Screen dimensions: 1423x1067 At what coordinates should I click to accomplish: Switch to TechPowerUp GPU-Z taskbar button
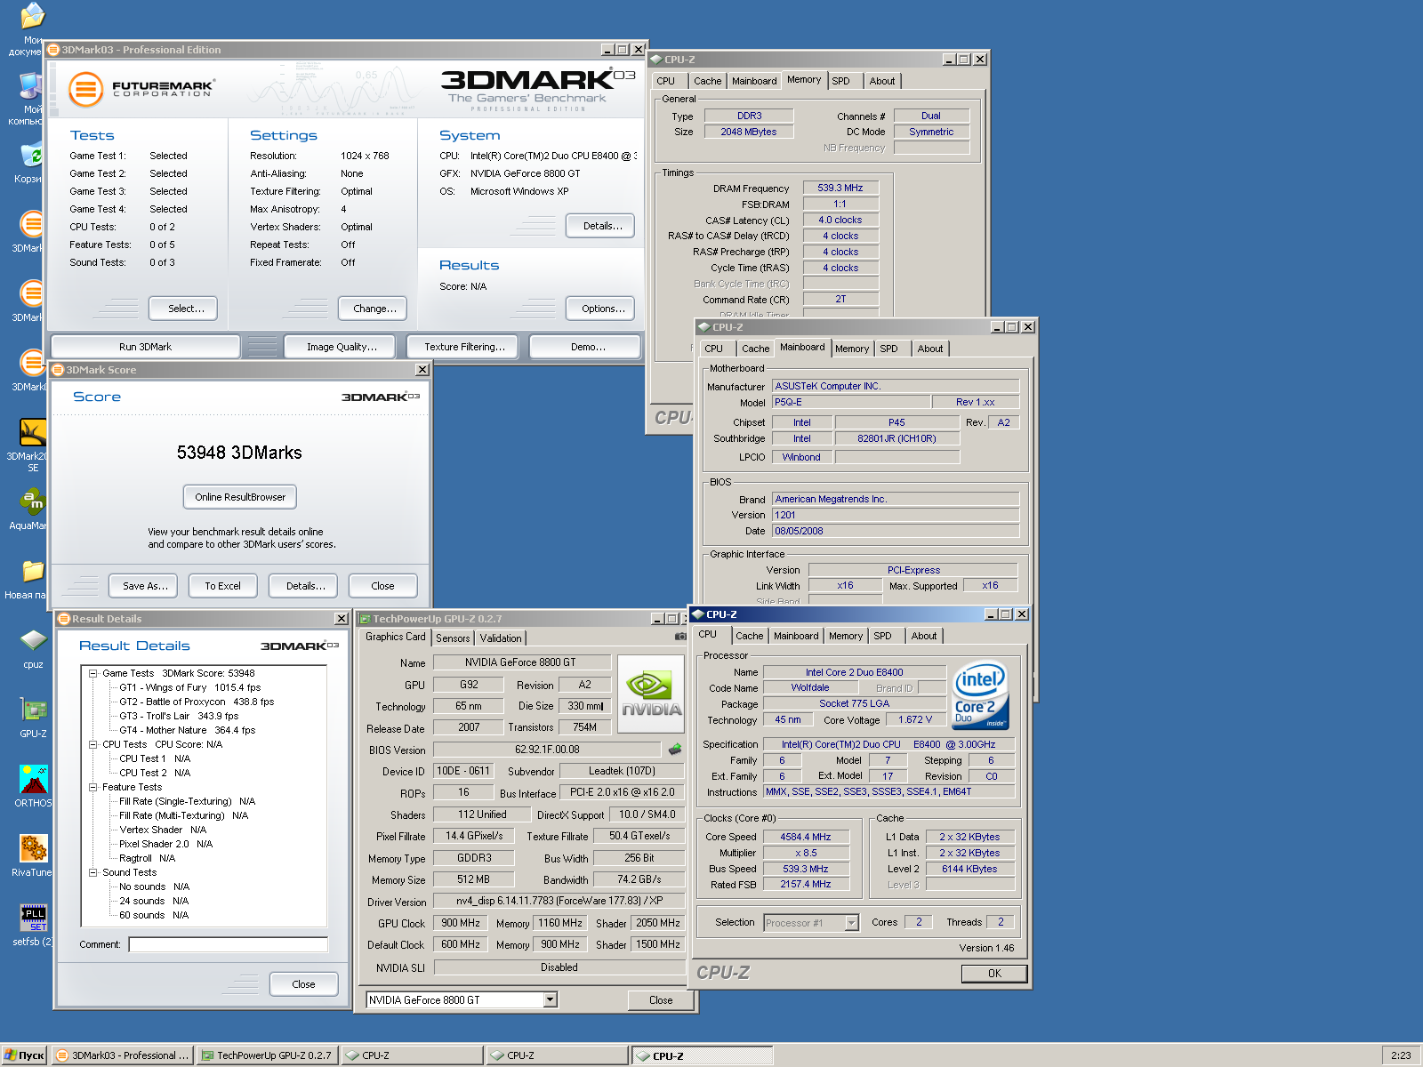[267, 1055]
